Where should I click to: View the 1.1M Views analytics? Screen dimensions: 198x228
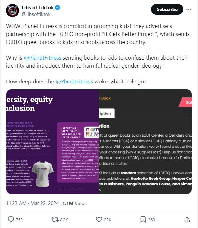tap(76, 203)
